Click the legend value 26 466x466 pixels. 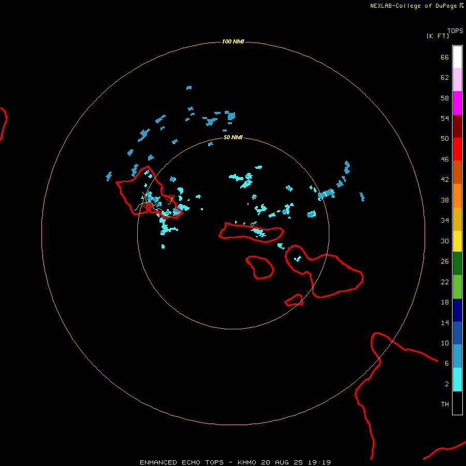pyautogui.click(x=445, y=261)
